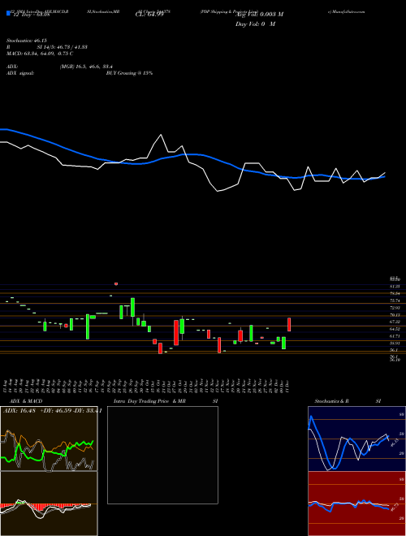The height and width of the screenshot is (536, 406).
Task: Click the 'Stochastics & R' panel title
Action: point(332,401)
